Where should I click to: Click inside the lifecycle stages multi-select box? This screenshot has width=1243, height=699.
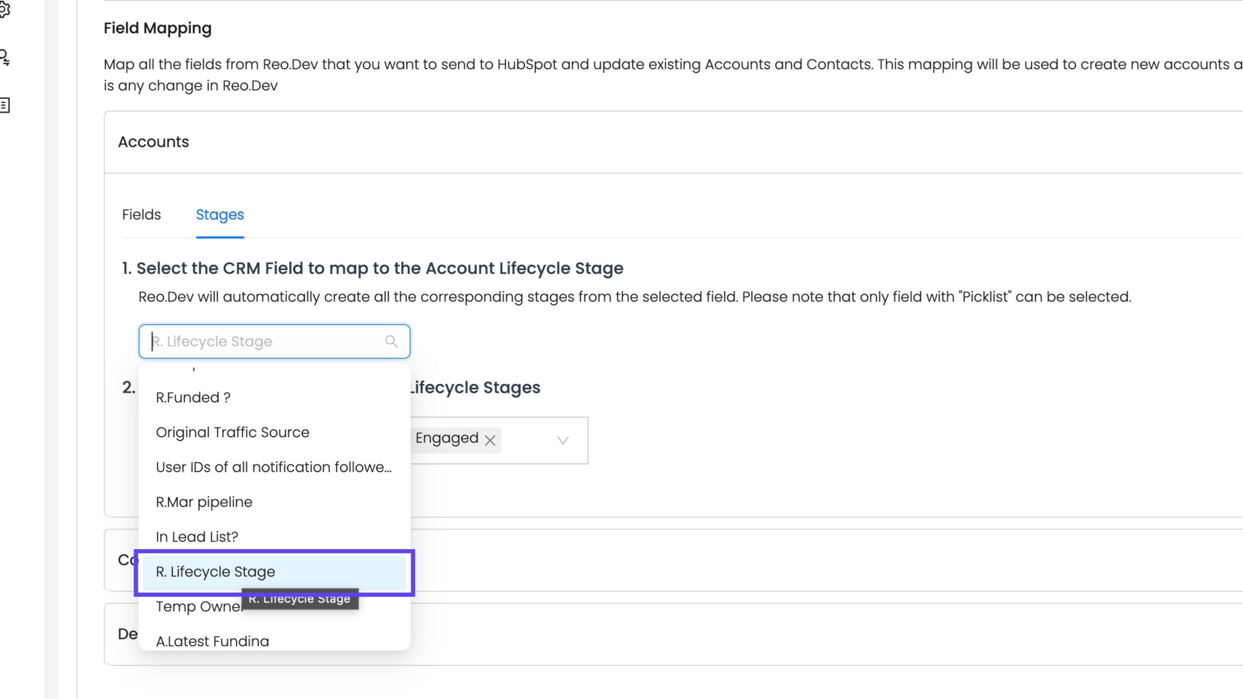pos(528,440)
